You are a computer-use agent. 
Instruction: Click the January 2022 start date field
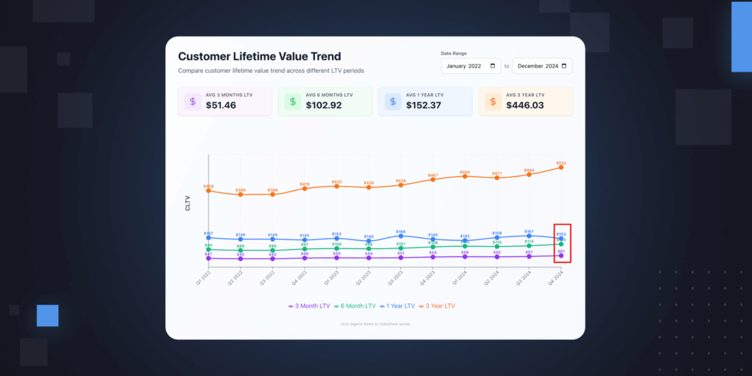click(470, 66)
